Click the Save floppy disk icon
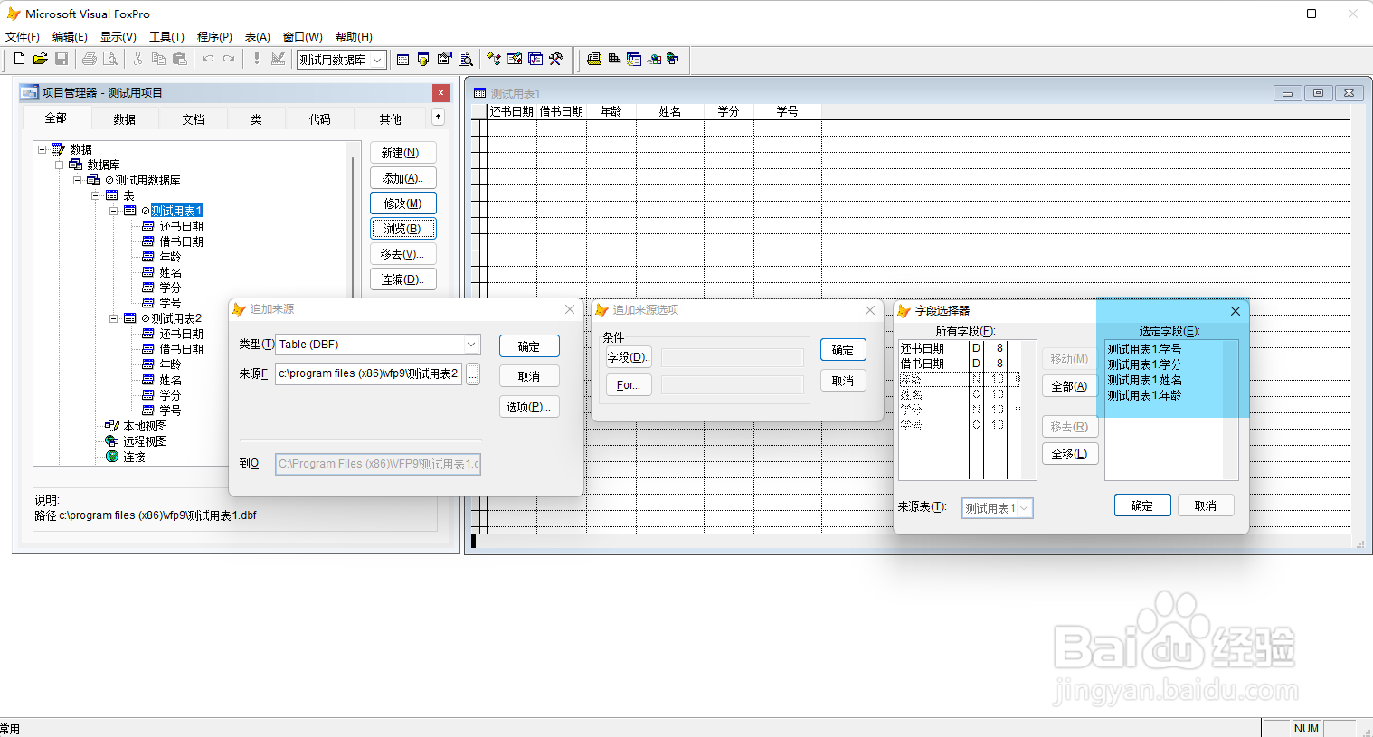This screenshot has width=1373, height=737. coord(62,59)
